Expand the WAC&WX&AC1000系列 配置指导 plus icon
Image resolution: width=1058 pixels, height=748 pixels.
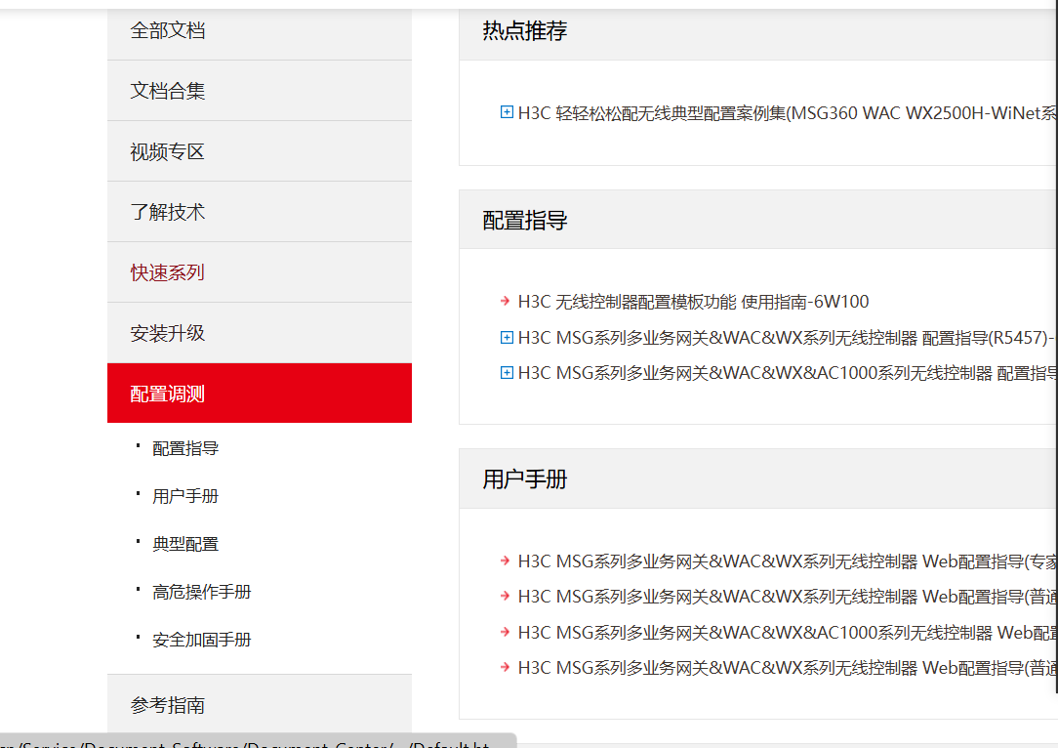[507, 373]
